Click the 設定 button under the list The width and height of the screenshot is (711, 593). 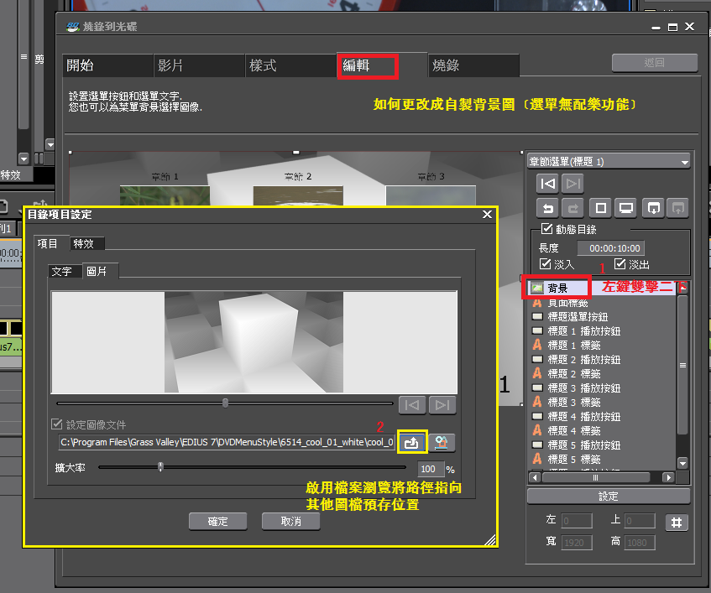(608, 497)
